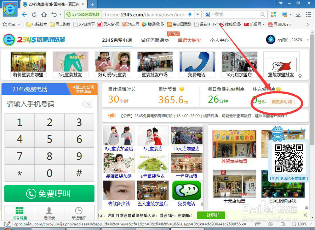Image resolution: width=315 pixels, height=230 pixels.
Task: Go back with the browser back arrow
Action: [24, 15]
